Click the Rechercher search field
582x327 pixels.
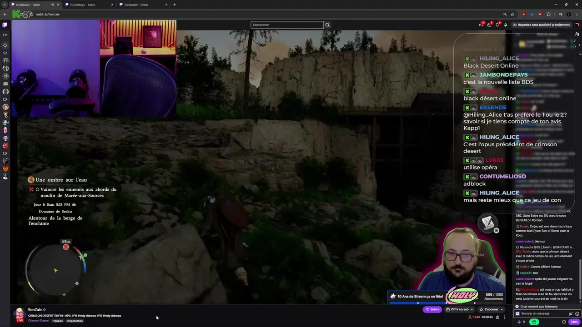pos(287,25)
